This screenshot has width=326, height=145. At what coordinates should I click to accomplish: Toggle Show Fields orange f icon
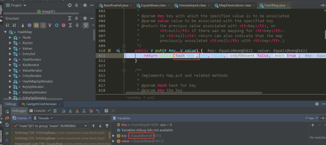click(37, 25)
